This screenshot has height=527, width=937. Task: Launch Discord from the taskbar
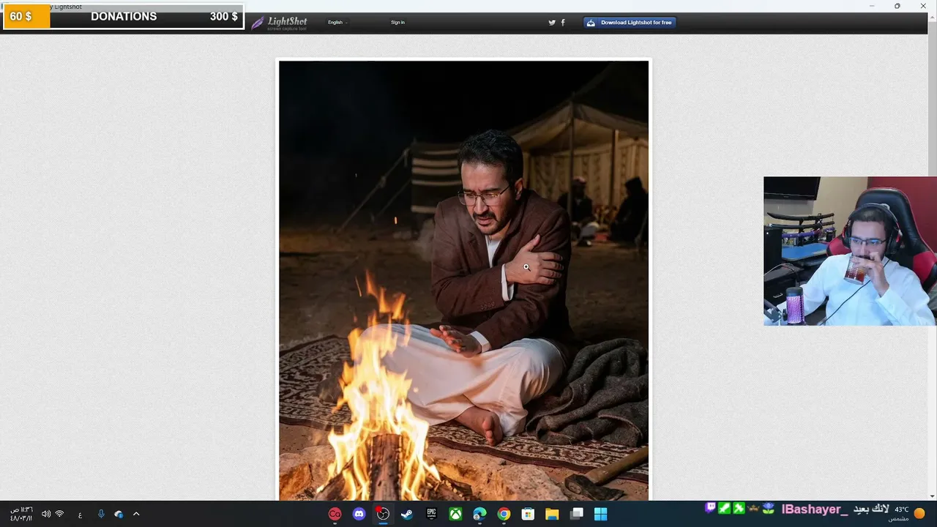(x=359, y=514)
